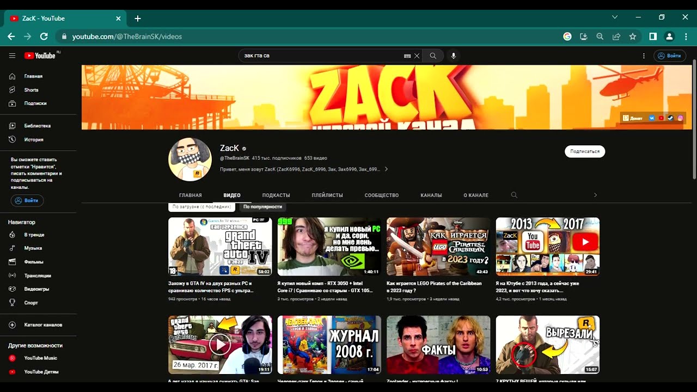Open the RTX 3050 new PC thumbnail
Viewport: 697px width, 392px height.
tap(329, 247)
